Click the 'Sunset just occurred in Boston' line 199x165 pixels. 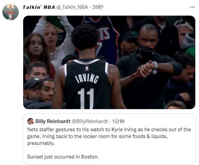[63, 157]
